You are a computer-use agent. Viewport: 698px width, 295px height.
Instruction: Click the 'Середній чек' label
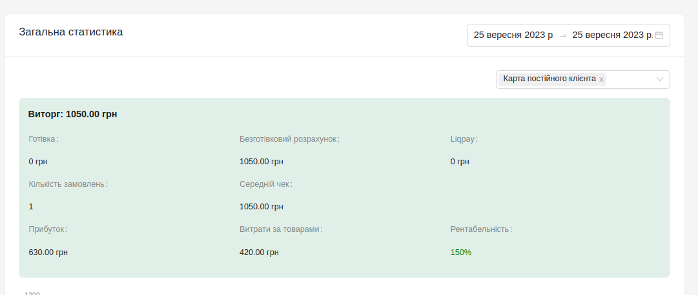pyautogui.click(x=266, y=184)
